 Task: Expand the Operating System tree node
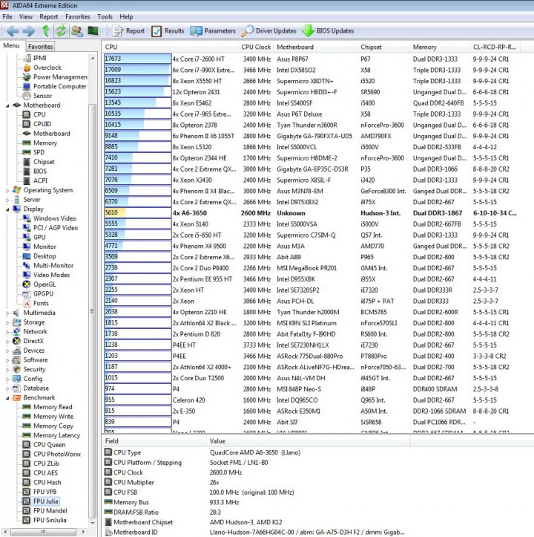(x=7, y=190)
